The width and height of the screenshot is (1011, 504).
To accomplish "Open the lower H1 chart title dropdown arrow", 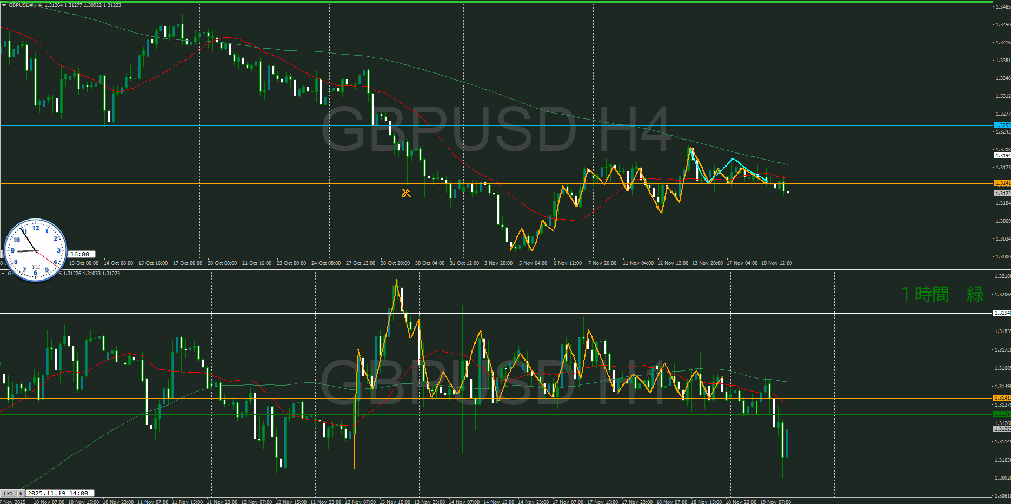I will 3,274.
